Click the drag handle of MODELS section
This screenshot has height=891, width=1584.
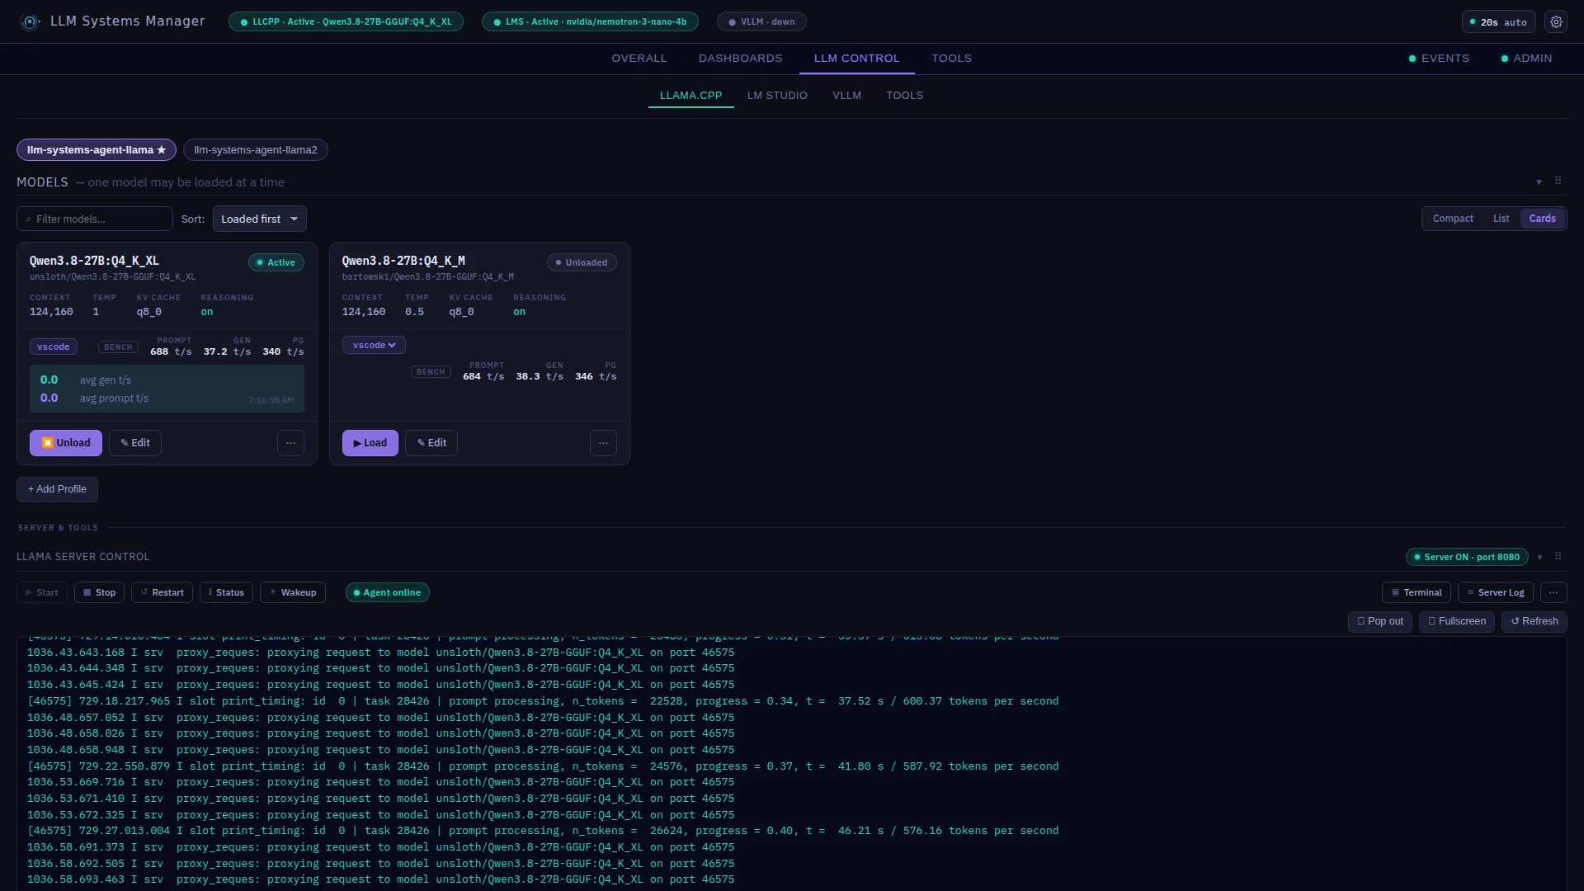pyautogui.click(x=1558, y=181)
